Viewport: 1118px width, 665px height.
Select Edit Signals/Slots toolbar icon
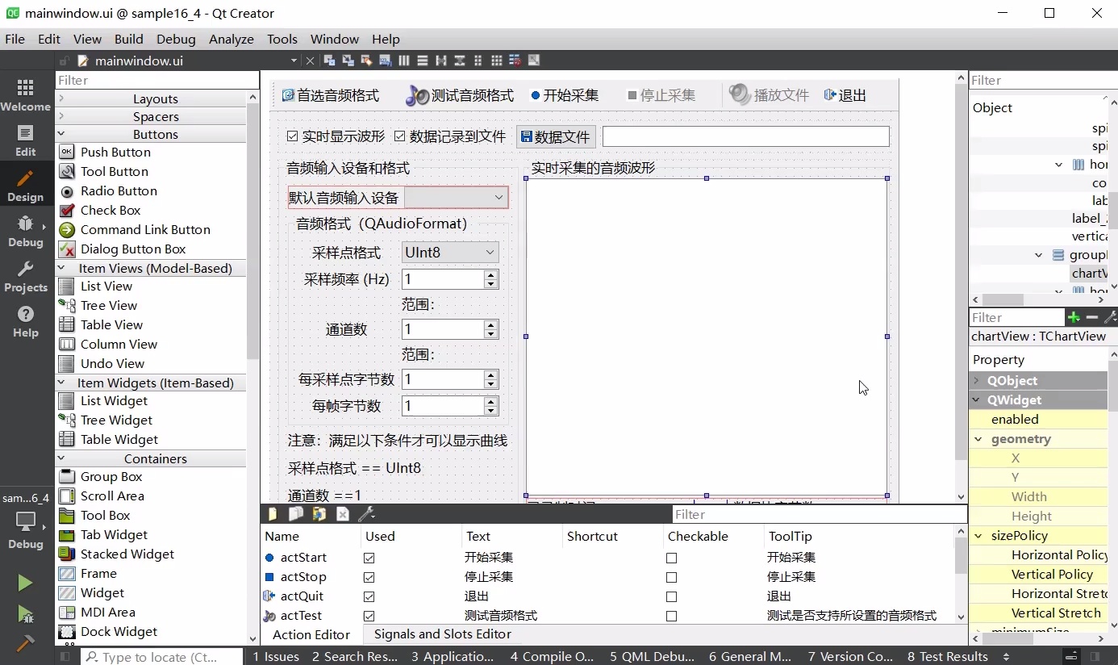point(348,61)
